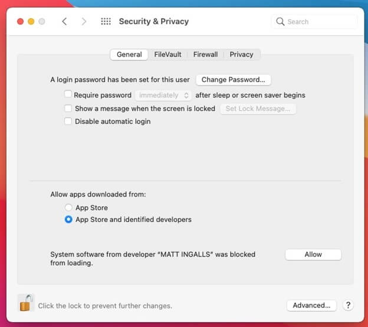Open the immediately time delay dropdown
The width and height of the screenshot is (368, 327).
pyautogui.click(x=163, y=95)
